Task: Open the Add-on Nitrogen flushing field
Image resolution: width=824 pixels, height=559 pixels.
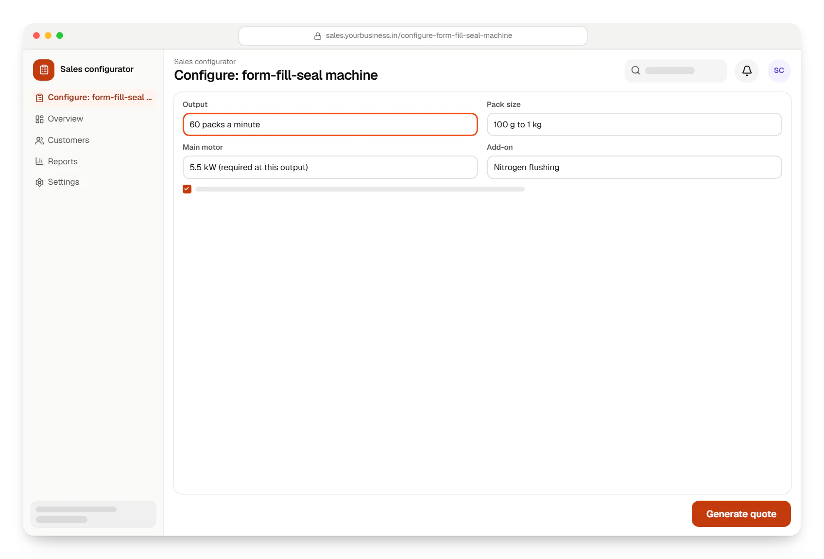Action: click(634, 167)
